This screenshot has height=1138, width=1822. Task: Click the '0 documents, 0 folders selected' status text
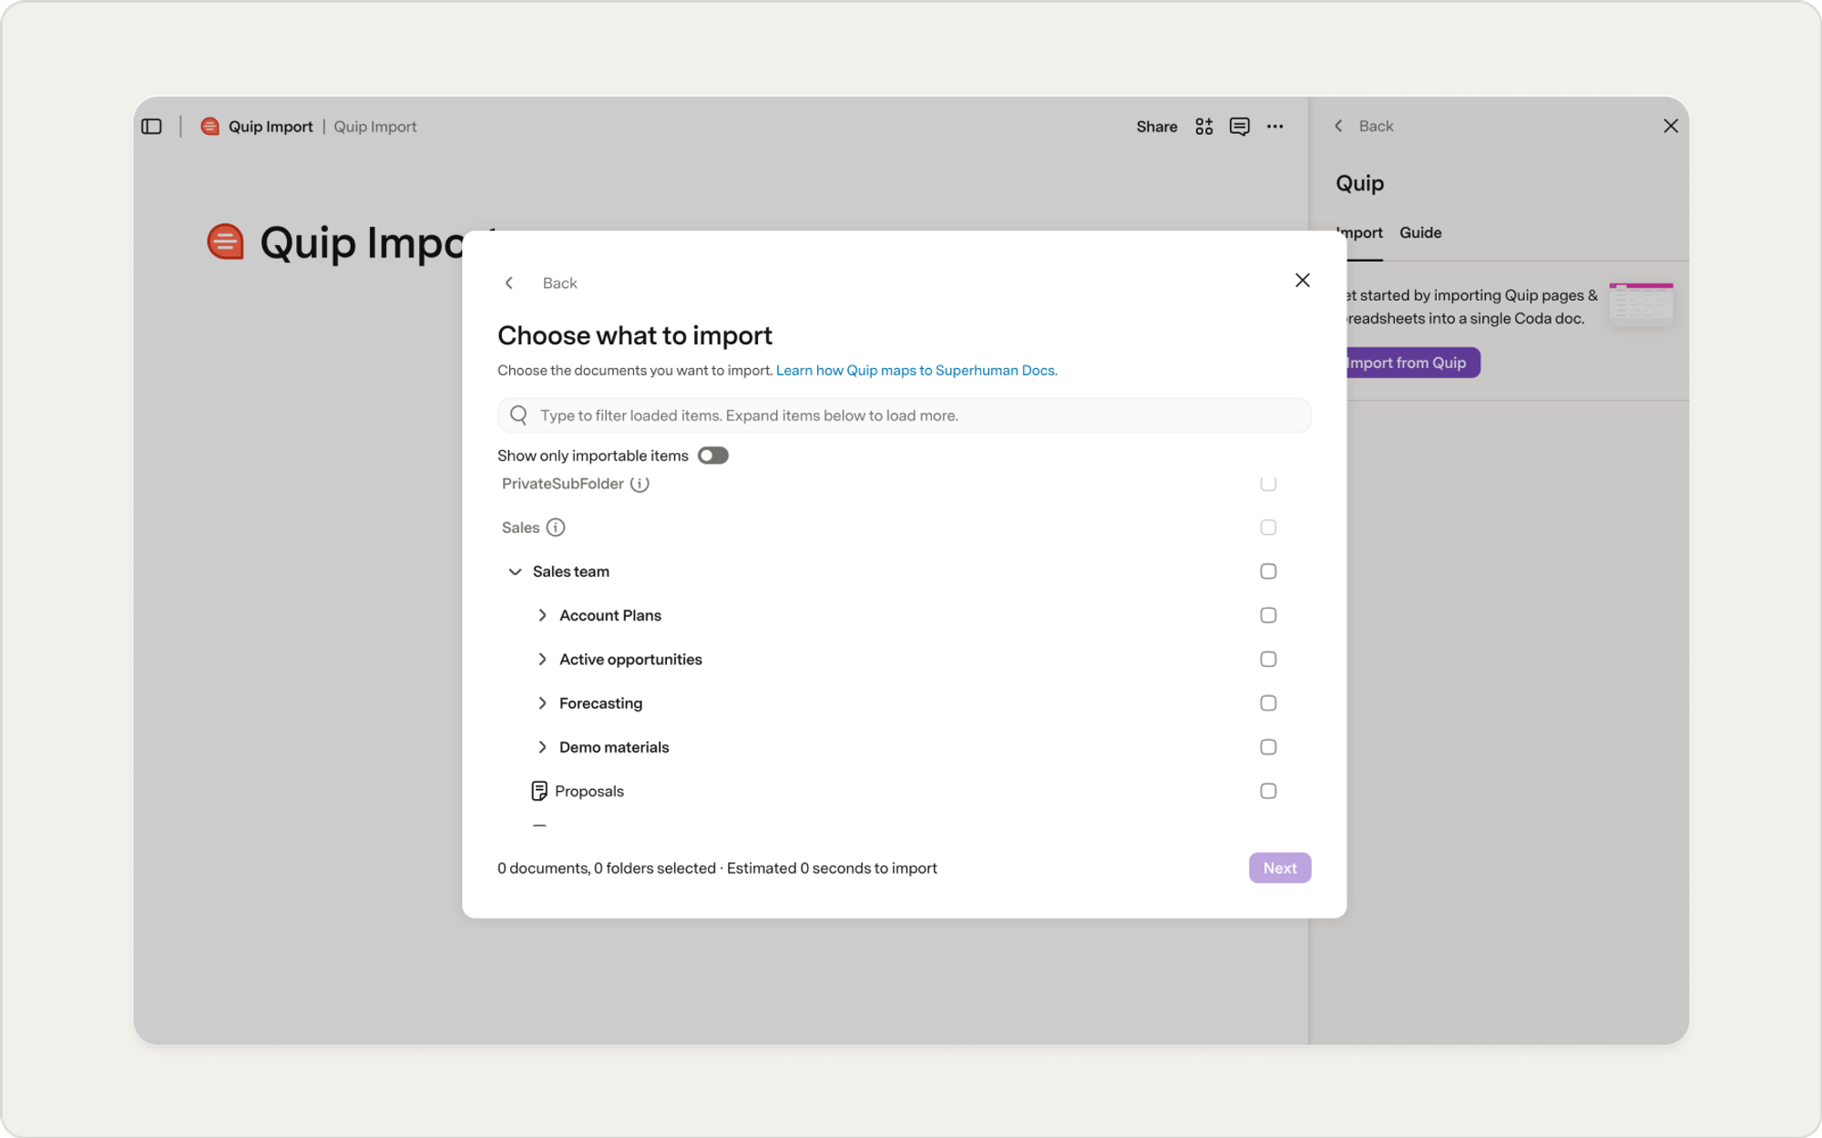point(607,868)
